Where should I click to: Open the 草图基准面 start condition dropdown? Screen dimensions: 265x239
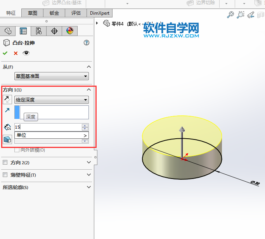(x=52, y=76)
